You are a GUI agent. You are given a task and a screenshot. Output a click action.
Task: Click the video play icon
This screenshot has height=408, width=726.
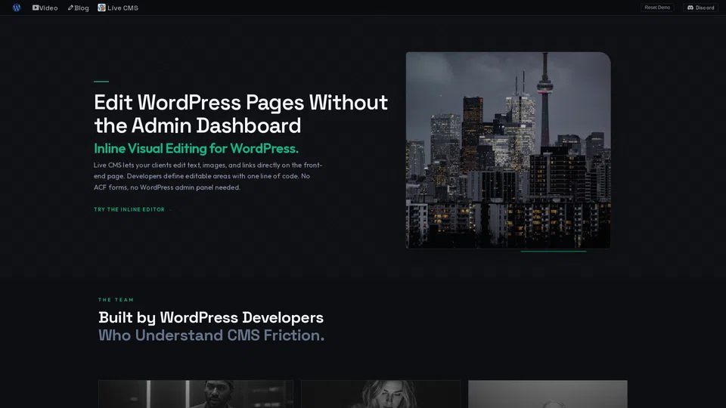pos(36,8)
